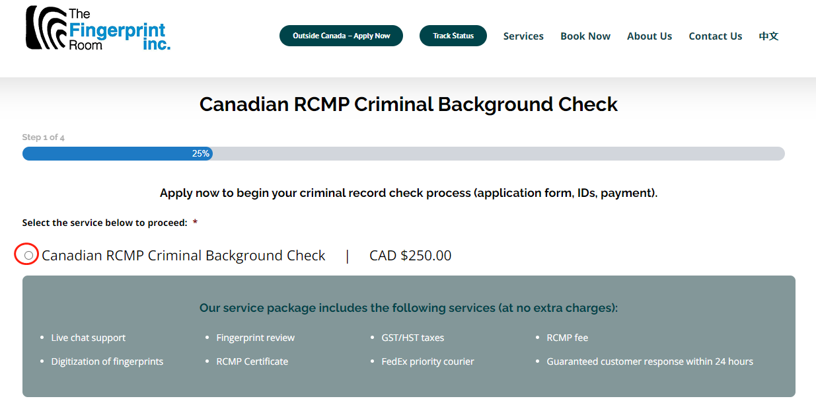Select the RCMP Background Check radio button
816x409 pixels.
coord(28,256)
